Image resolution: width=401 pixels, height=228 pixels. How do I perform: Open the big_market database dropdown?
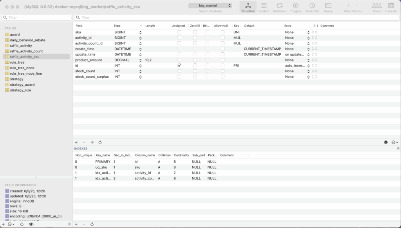pyautogui.click(x=210, y=5)
